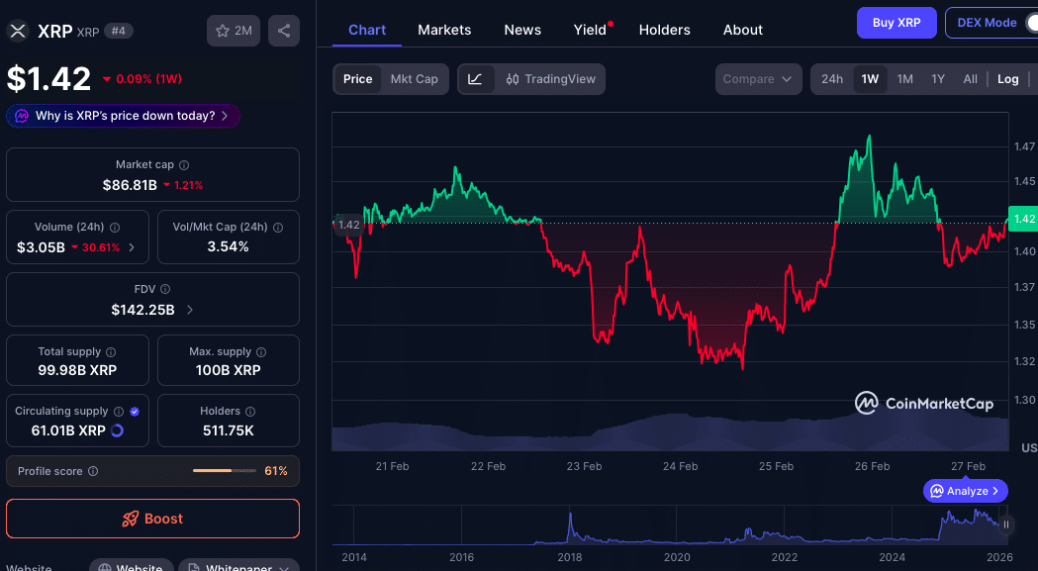Click the Website link chip
Screen dimensions: 1038x571
point(132,567)
